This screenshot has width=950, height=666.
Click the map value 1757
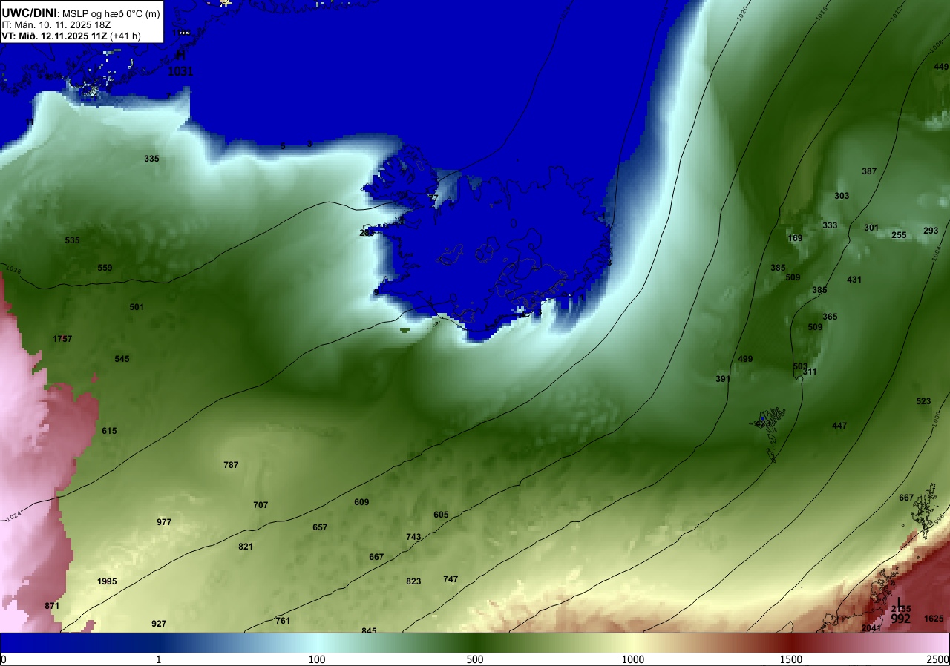(62, 339)
